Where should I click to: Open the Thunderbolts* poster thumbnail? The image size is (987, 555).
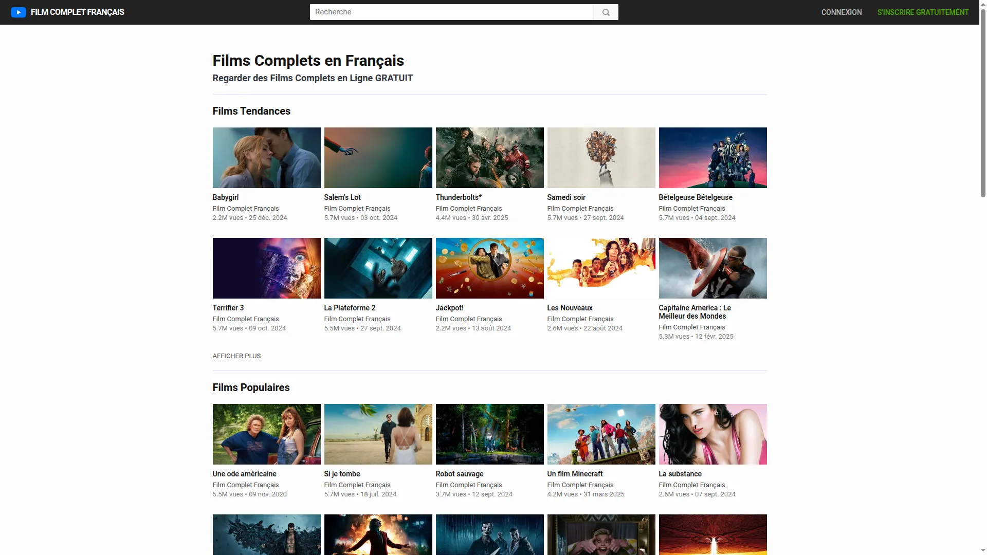pos(489,158)
